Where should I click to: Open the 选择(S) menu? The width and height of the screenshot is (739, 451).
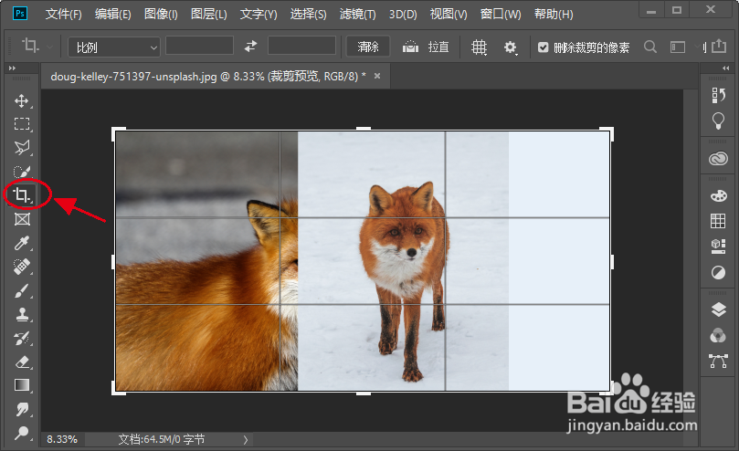pos(308,14)
